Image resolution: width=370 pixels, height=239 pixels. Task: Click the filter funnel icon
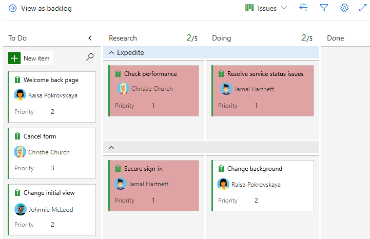click(324, 8)
